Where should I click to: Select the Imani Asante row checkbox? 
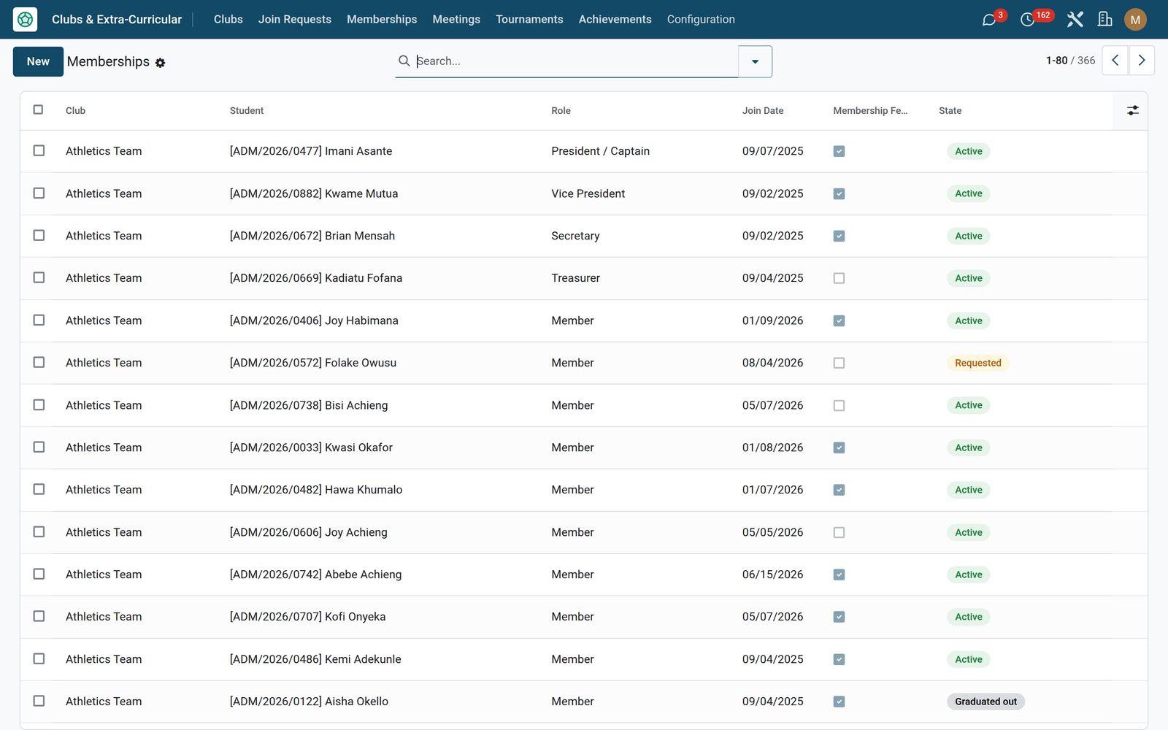[39, 150]
